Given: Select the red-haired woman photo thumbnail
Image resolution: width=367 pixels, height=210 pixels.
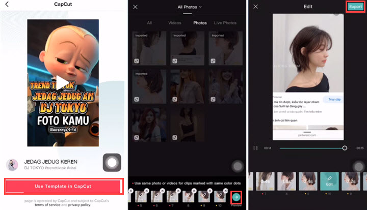Looking at the screenshot, I should [x=149, y=125].
